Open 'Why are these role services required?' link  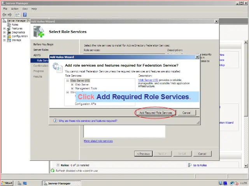(88, 121)
